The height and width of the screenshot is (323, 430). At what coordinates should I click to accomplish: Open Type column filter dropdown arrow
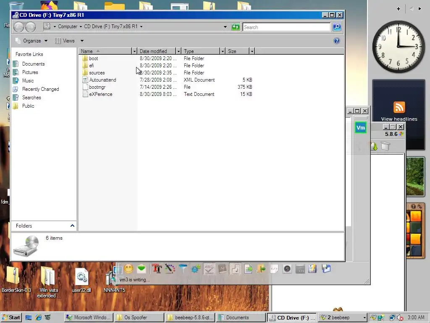(223, 51)
